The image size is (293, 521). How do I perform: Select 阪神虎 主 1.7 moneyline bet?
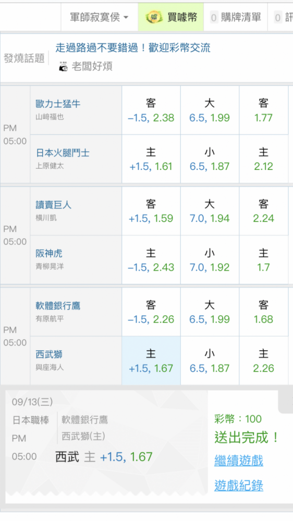coord(263,260)
